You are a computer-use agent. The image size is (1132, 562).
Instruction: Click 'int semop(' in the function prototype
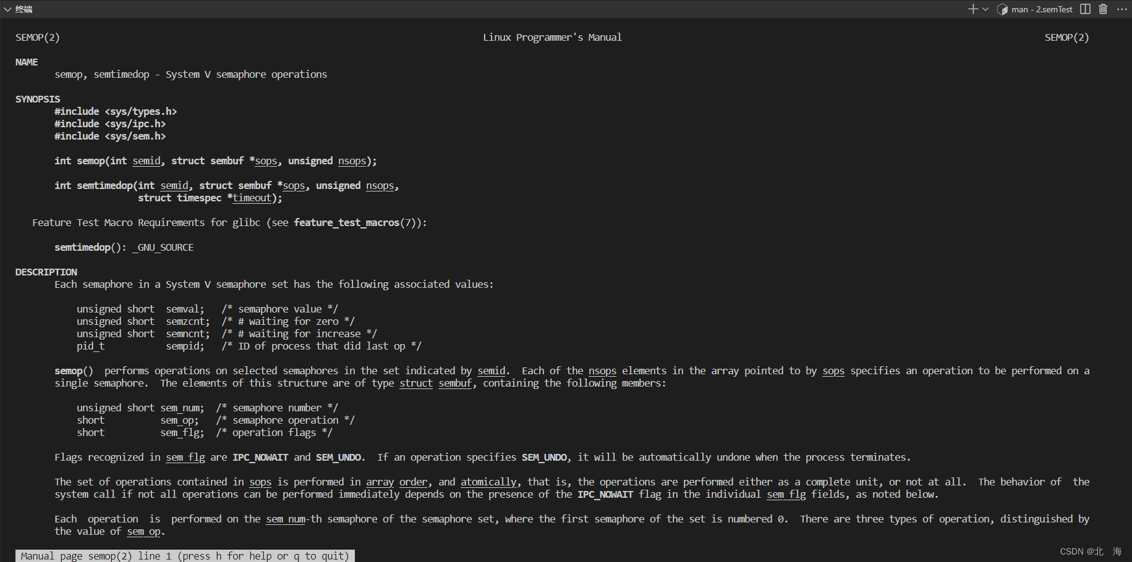tap(82, 161)
